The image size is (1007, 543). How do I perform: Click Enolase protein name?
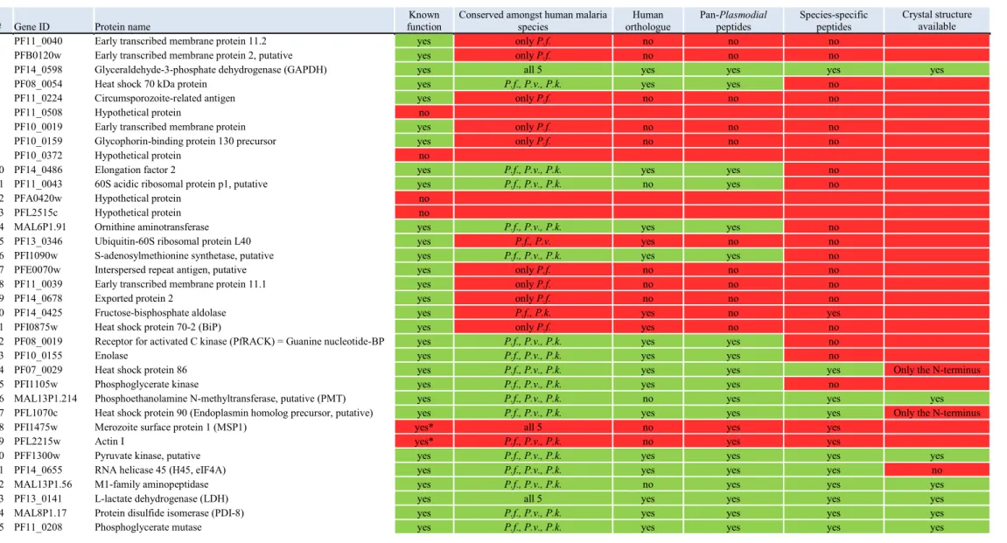tap(111, 356)
